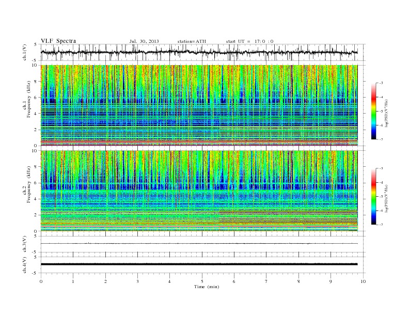
Task: Click the "7" tick on the Time axis
Action: (266, 281)
